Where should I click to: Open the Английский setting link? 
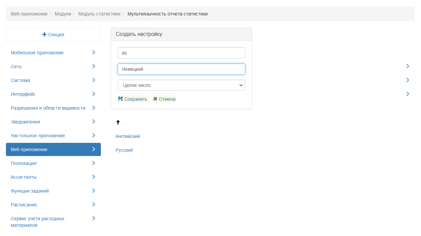click(128, 136)
